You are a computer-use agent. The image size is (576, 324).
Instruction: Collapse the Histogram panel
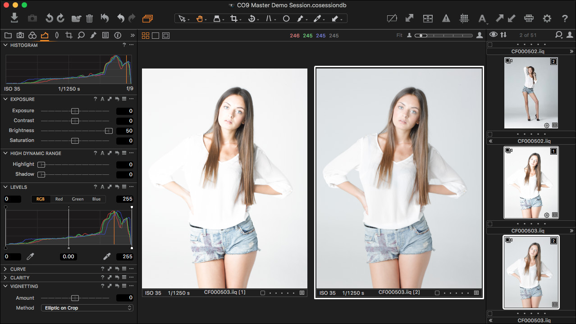coord(5,45)
